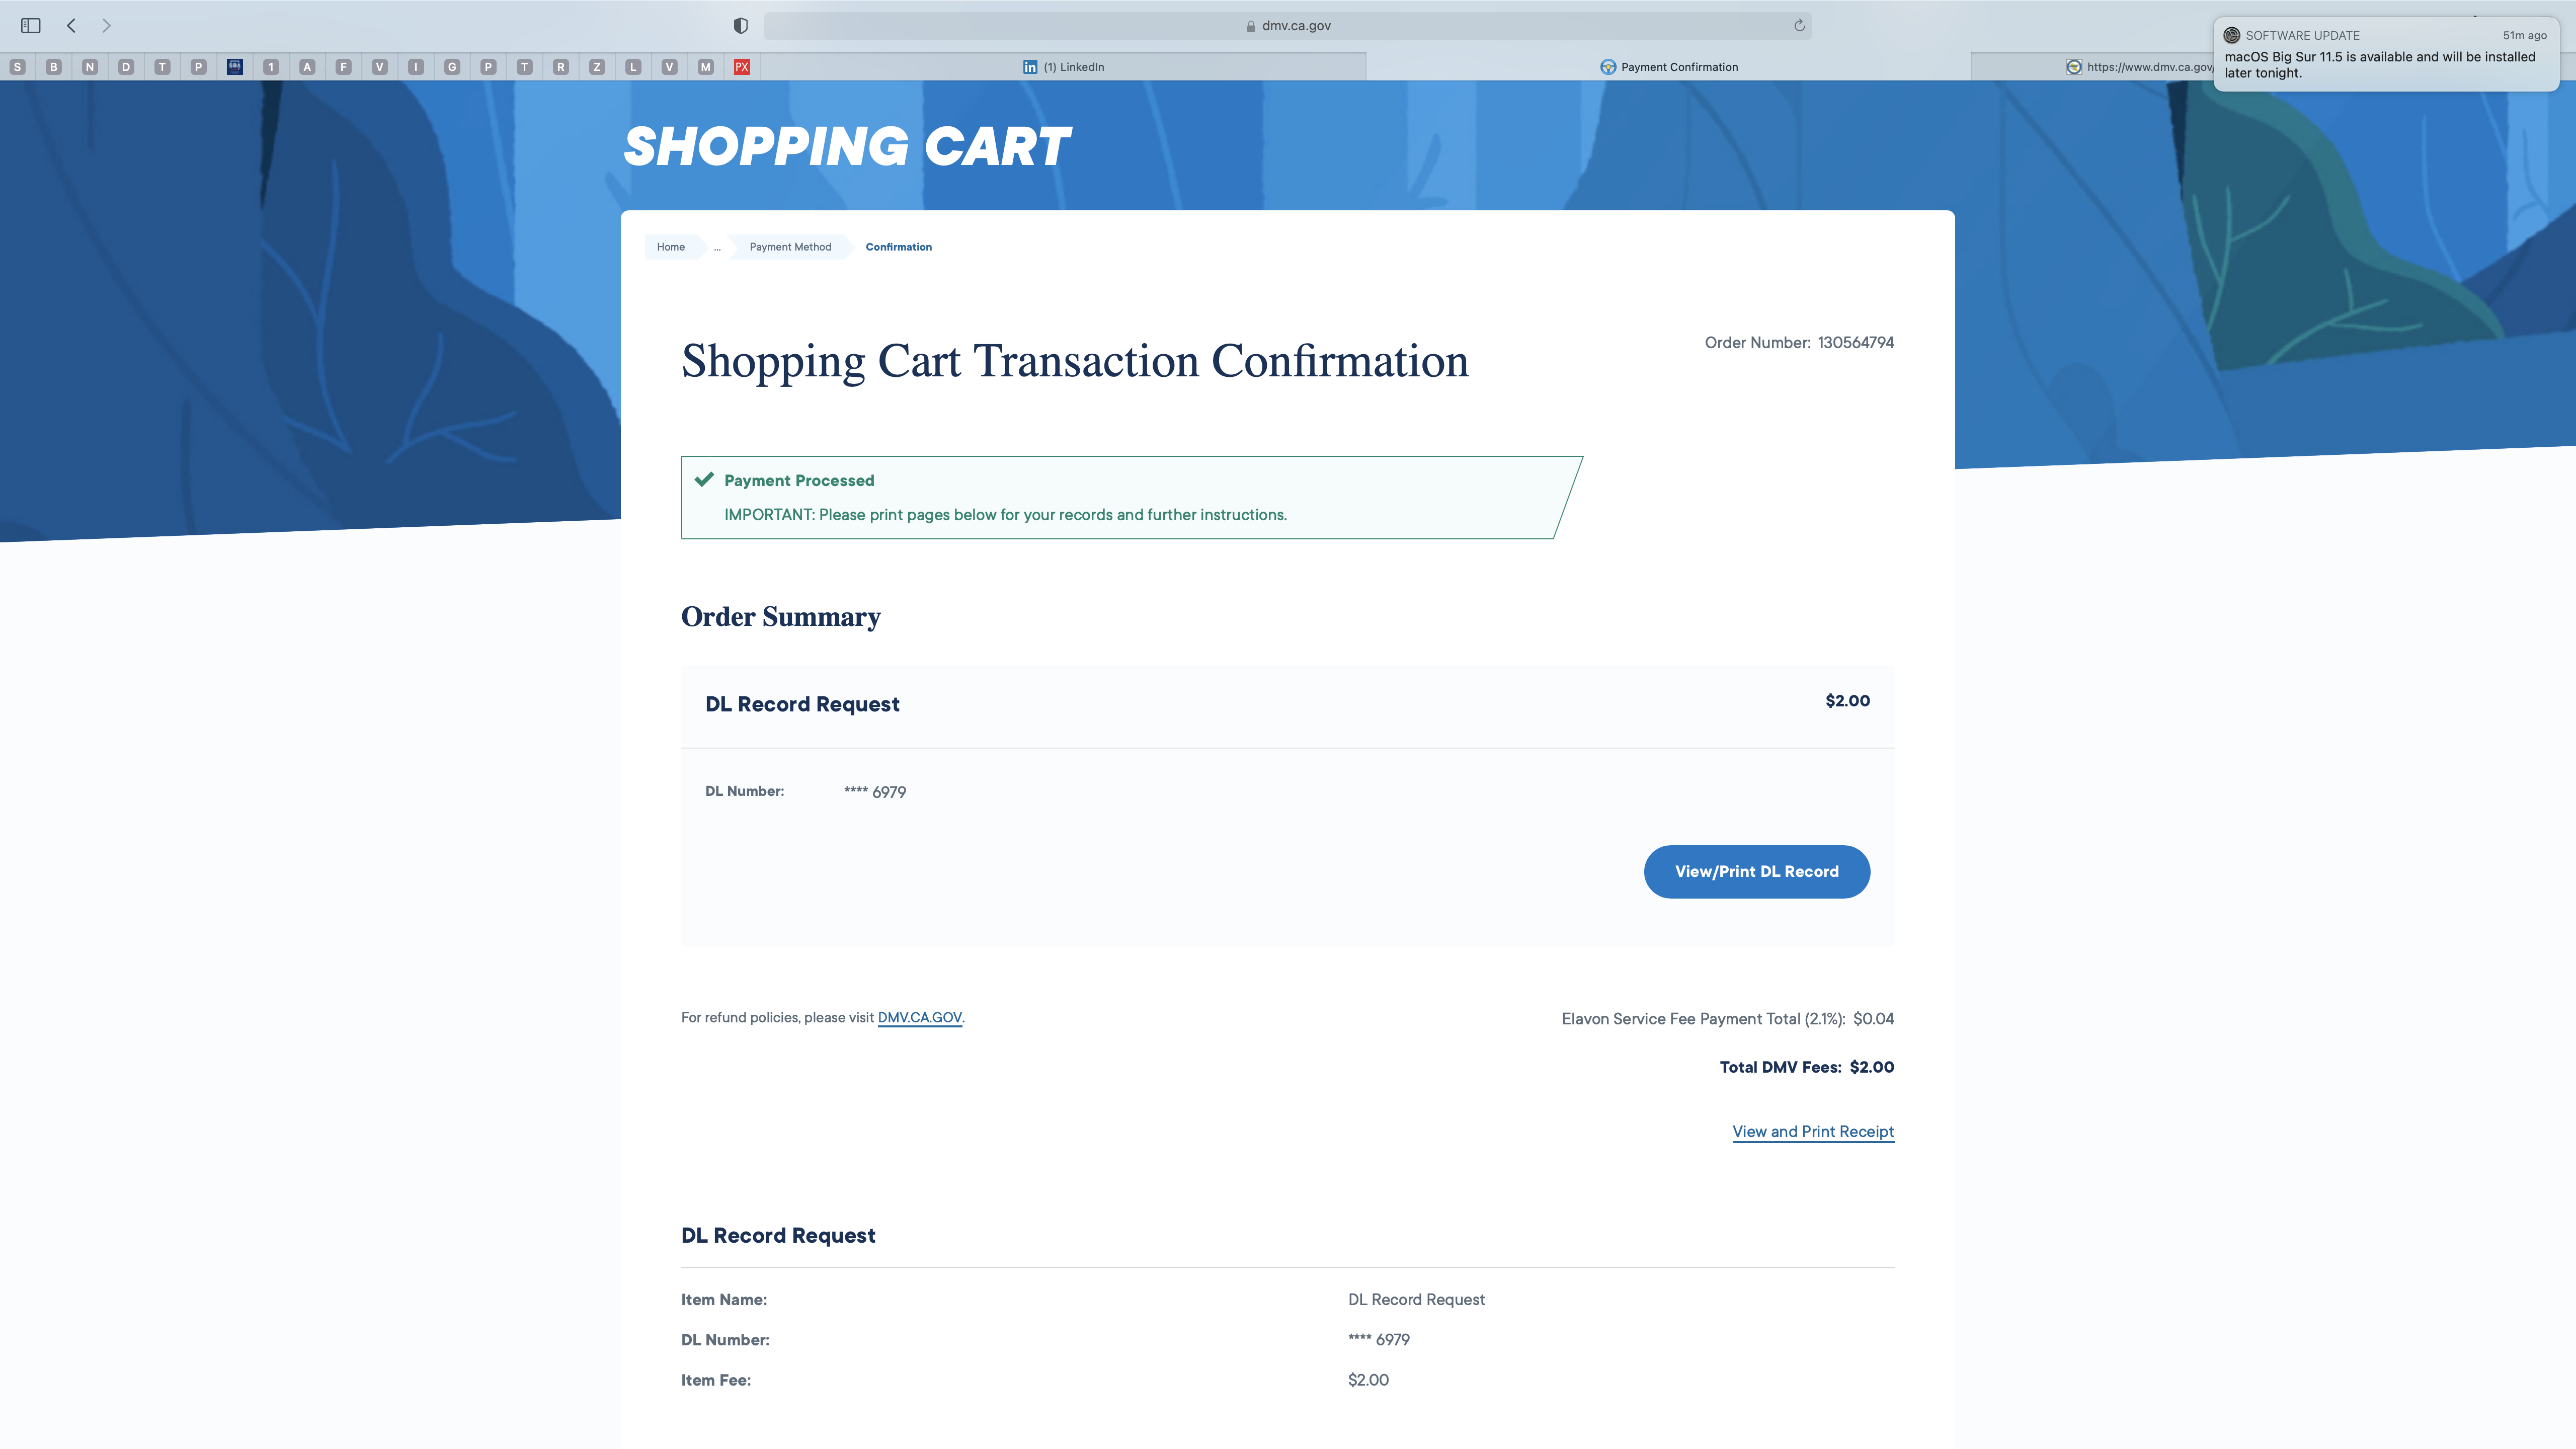This screenshot has height=1449, width=2576.
Task: Toggle the Safari sidebar panel
Action: click(x=31, y=25)
